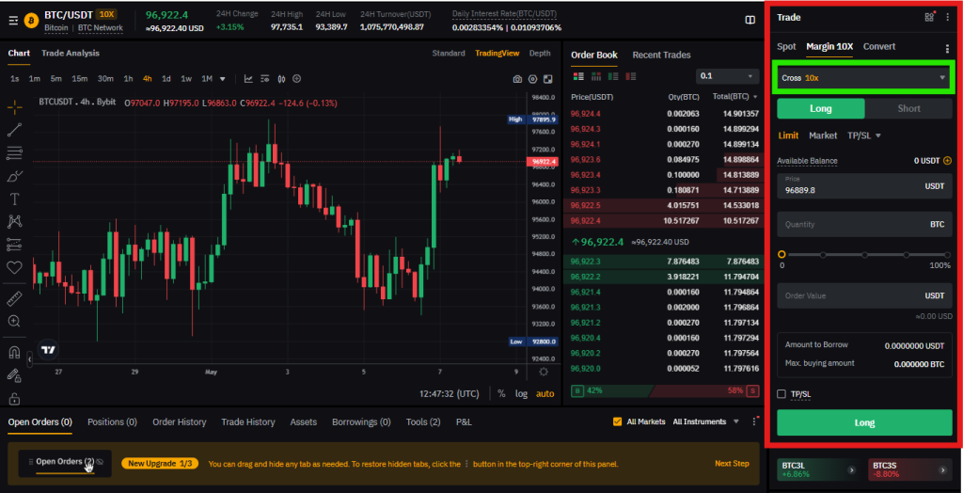This screenshot has width=963, height=493.
Task: Set quantity slider to 100% endpoint
Action: point(947,254)
